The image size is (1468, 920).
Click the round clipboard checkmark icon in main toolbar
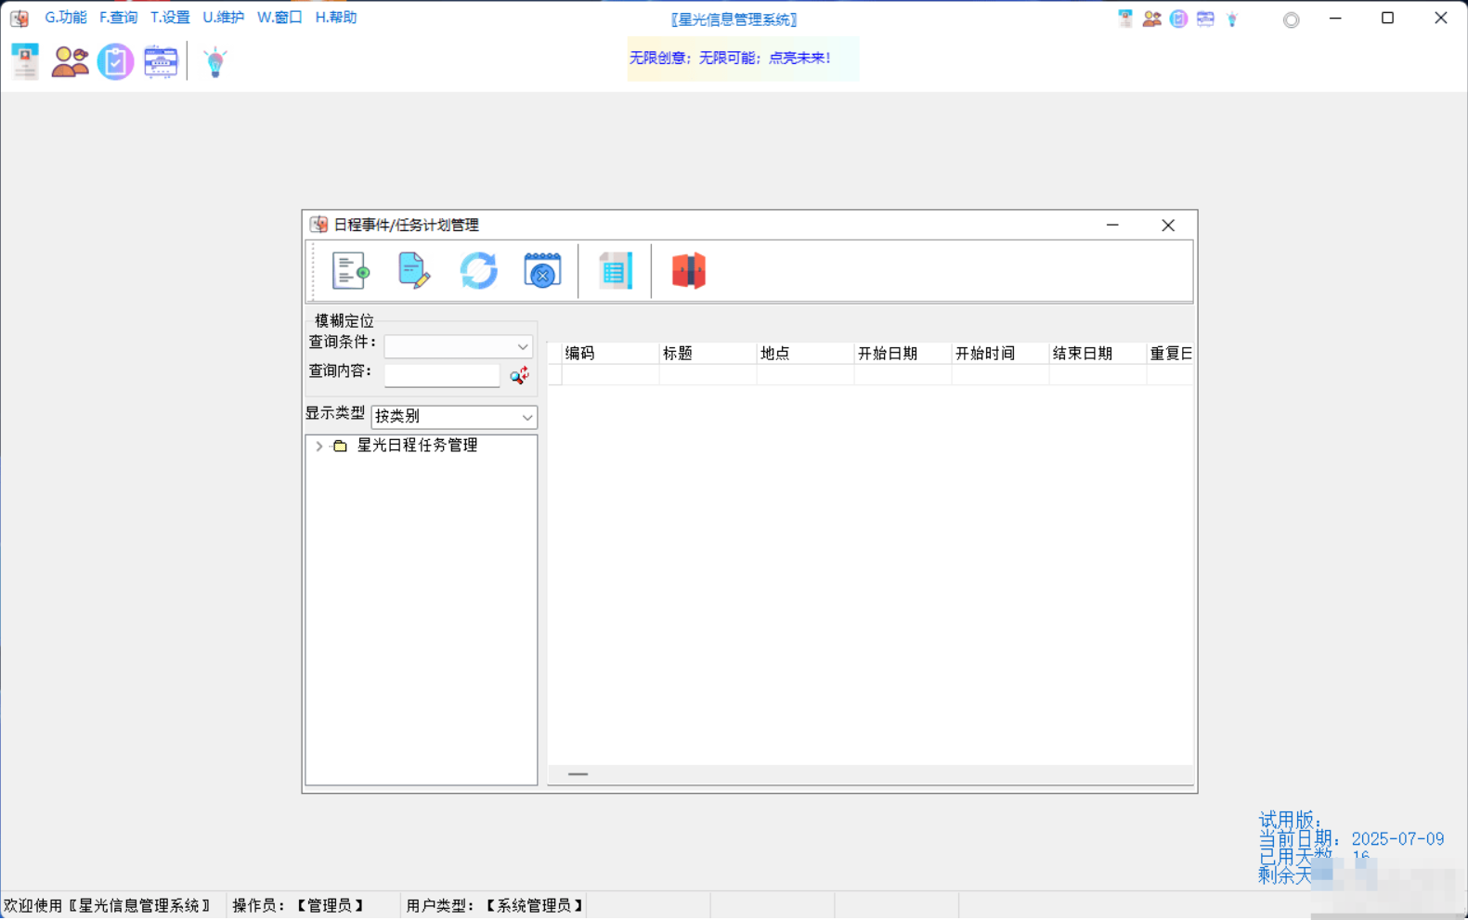(x=115, y=62)
